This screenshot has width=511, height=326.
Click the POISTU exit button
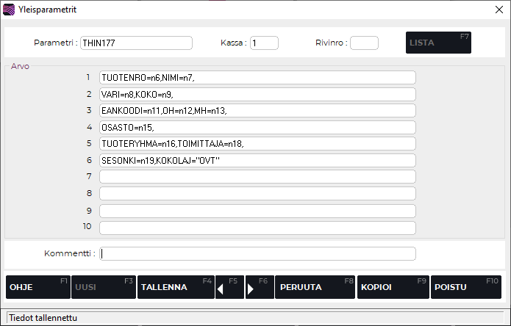(465, 287)
